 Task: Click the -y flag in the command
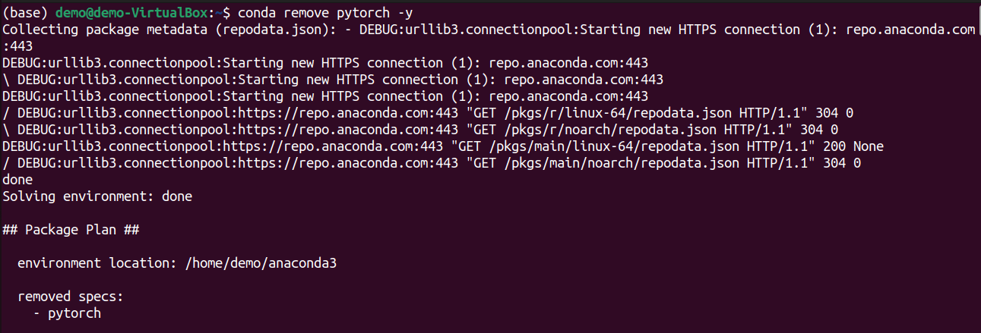pos(409,12)
